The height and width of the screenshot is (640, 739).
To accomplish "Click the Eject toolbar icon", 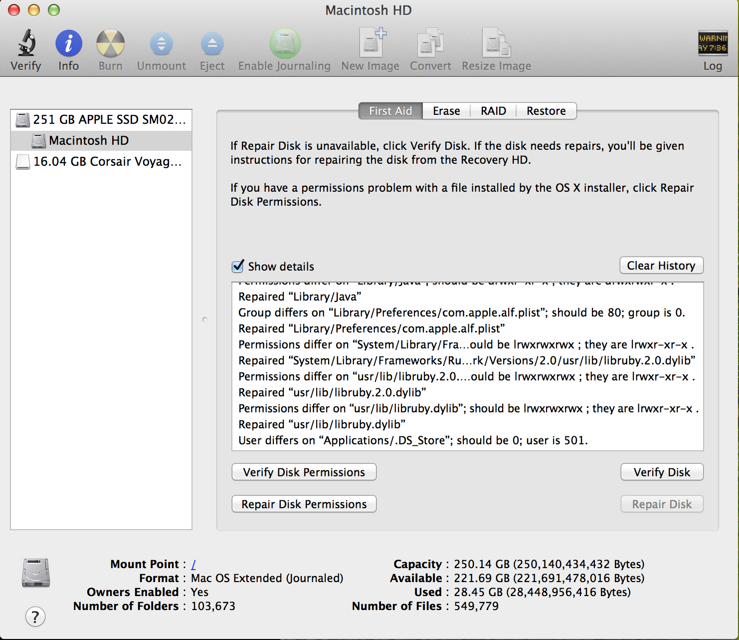I will [212, 44].
